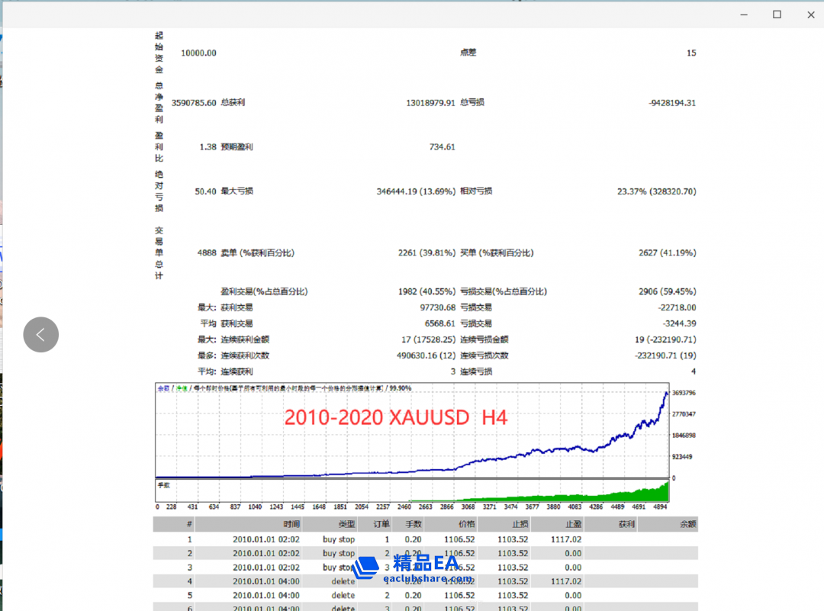Click the eaclubshare.com watermark text
The width and height of the screenshot is (824, 611).
426,578
